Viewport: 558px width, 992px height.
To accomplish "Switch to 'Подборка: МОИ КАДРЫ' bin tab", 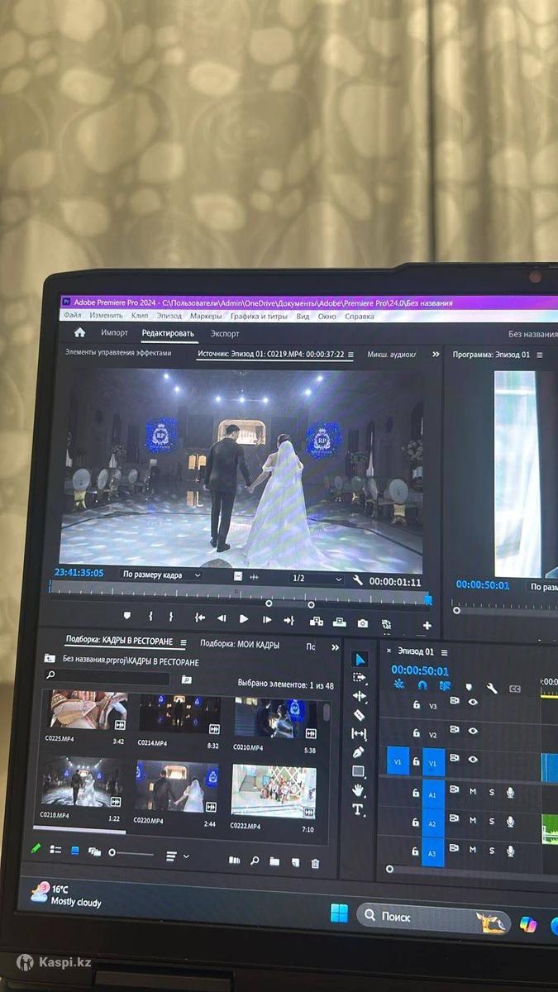I will [x=240, y=644].
